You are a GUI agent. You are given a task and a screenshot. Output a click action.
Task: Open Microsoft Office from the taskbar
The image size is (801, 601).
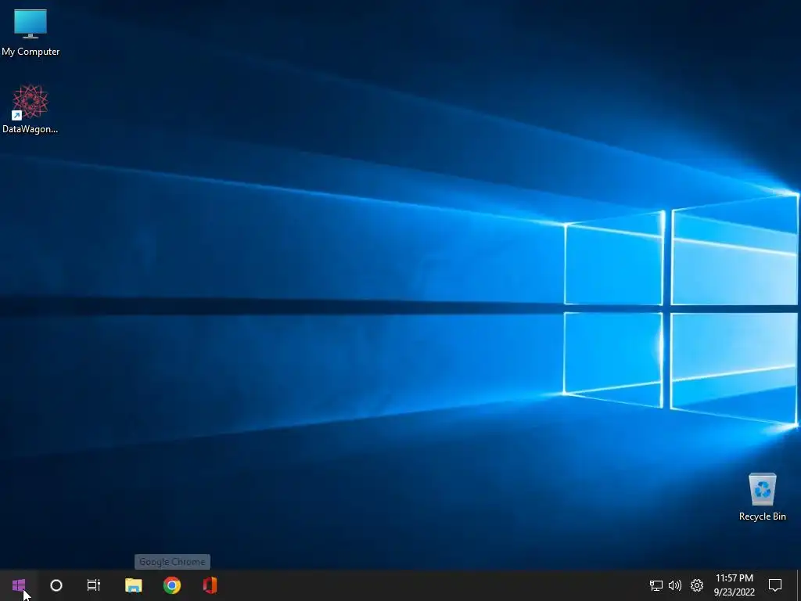210,585
